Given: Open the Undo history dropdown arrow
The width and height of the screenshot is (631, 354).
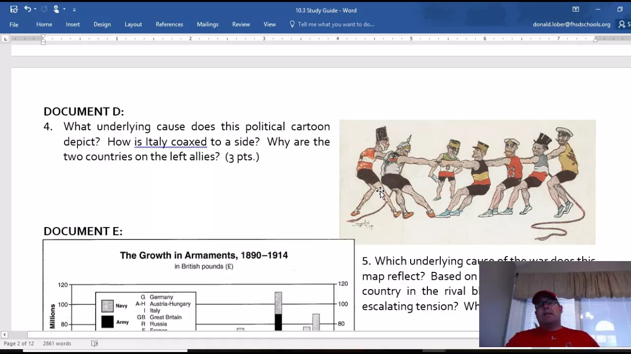Looking at the screenshot, I should coord(35,9).
